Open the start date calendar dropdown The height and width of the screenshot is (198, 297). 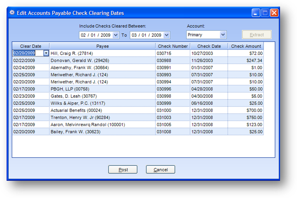[116, 35]
